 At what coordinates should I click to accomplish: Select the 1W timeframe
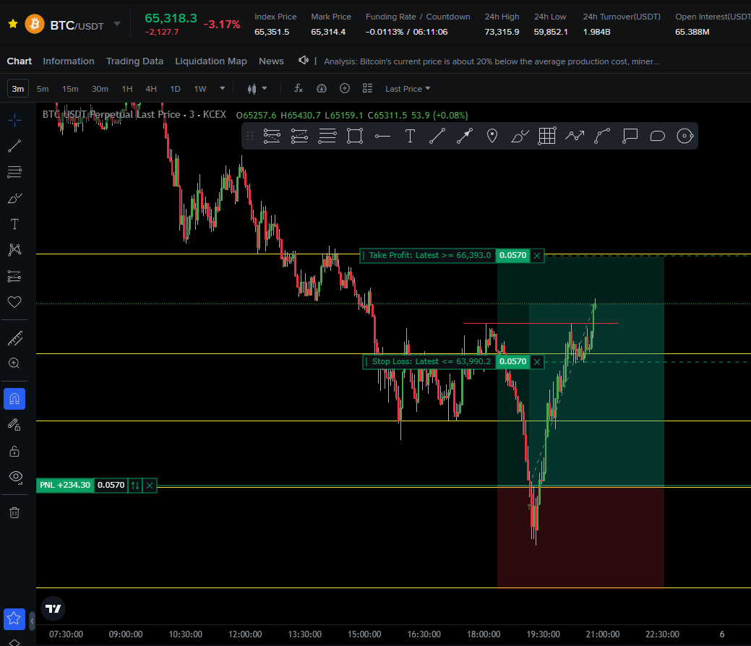click(199, 89)
